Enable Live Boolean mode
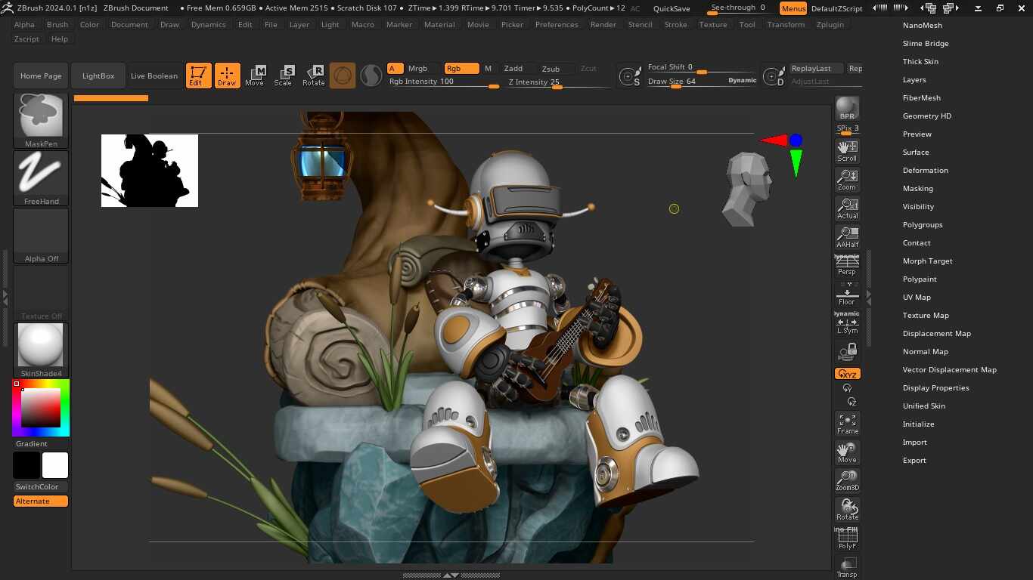Screen dimensions: 1033x580 154,75
